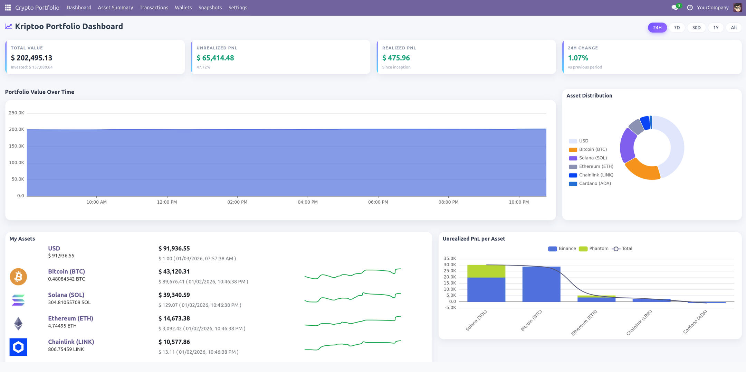Open the Bitcoin (BTC) asset link
The image size is (746, 372).
(x=66, y=271)
